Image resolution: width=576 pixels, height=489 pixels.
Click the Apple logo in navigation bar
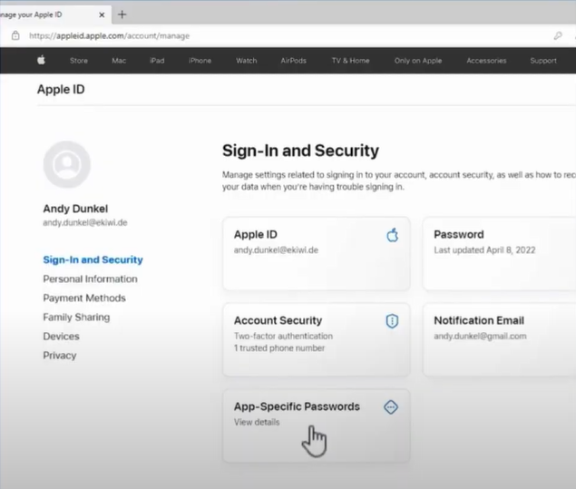tap(41, 60)
